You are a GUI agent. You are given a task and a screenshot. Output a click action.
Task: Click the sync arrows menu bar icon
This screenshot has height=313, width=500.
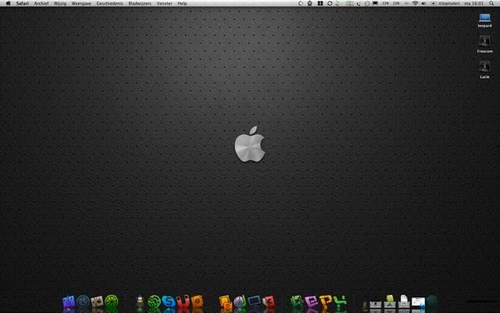tap(330, 3)
